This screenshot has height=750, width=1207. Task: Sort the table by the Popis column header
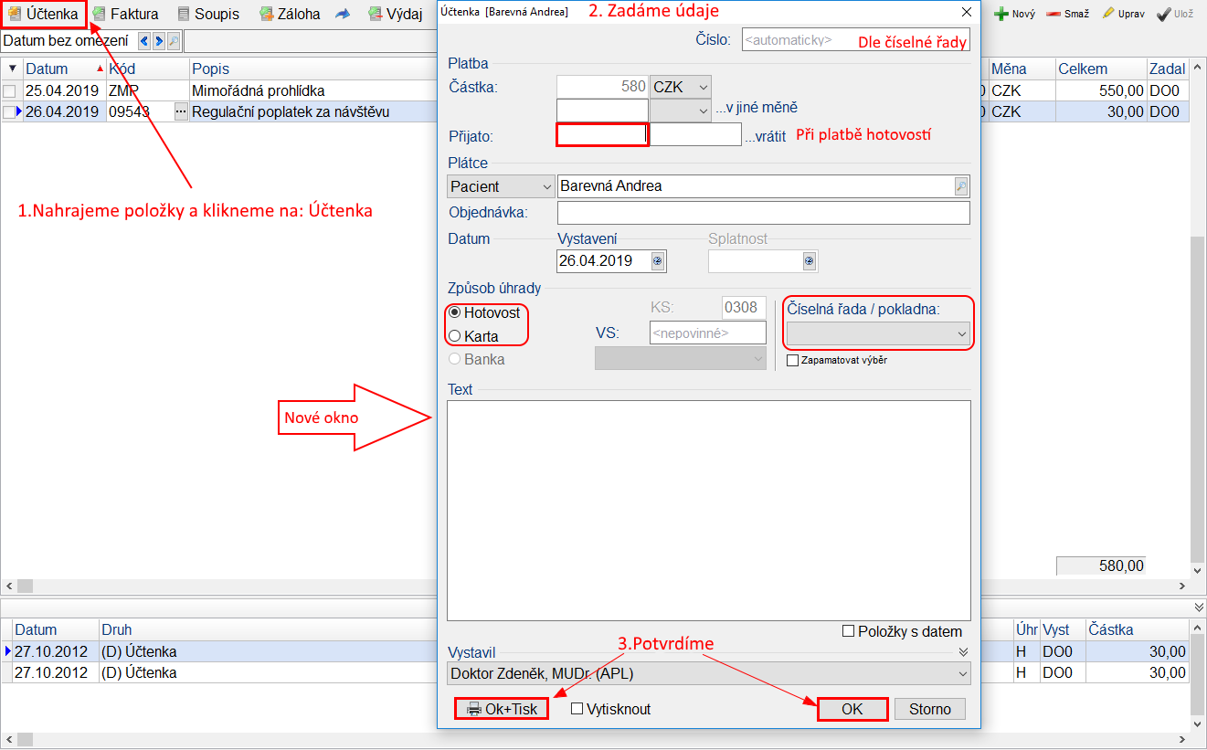point(210,69)
